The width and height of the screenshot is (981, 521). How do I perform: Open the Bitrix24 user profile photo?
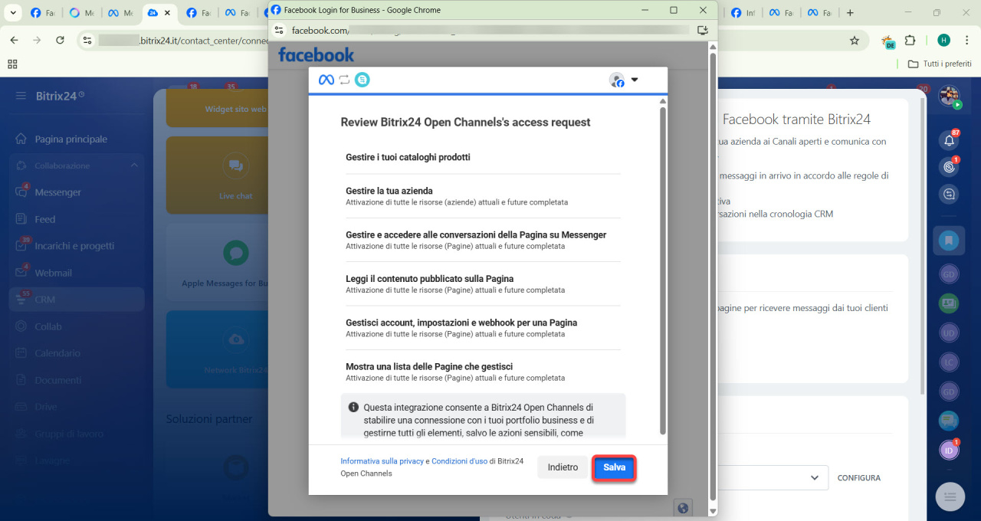coord(949,97)
